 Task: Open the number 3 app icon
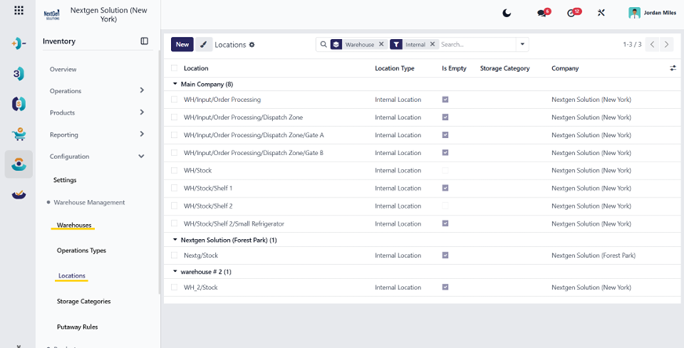click(18, 74)
